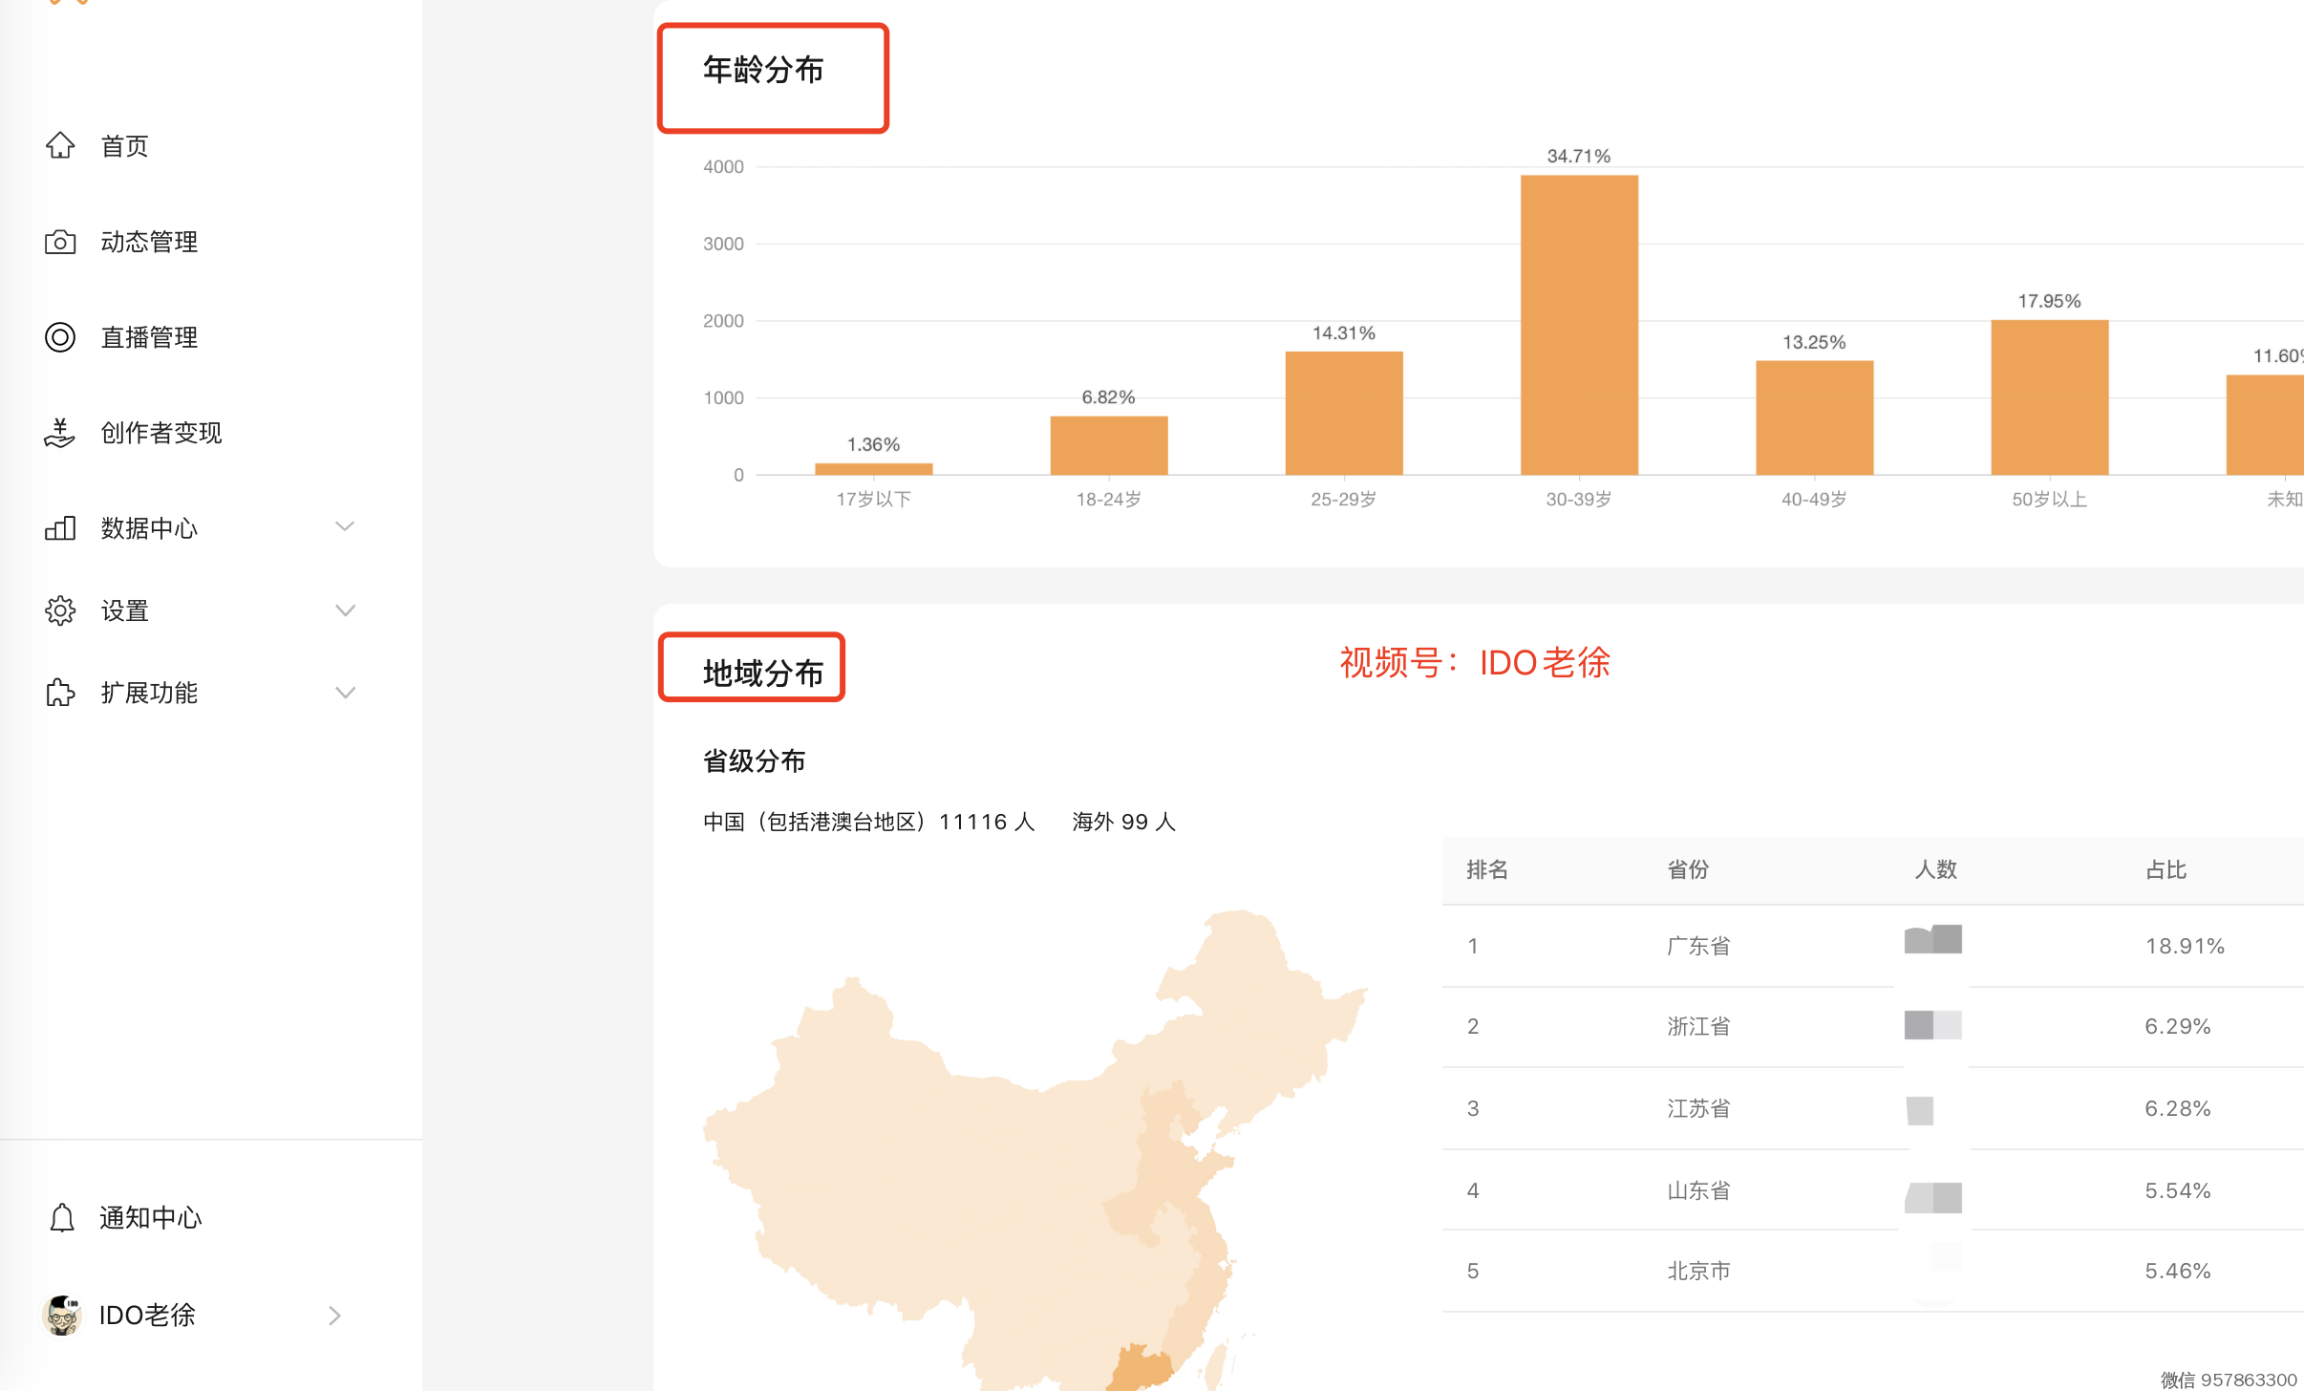Expand the 设置 submenu chevron
Image resolution: width=2304 pixels, height=1391 pixels.
(x=345, y=610)
